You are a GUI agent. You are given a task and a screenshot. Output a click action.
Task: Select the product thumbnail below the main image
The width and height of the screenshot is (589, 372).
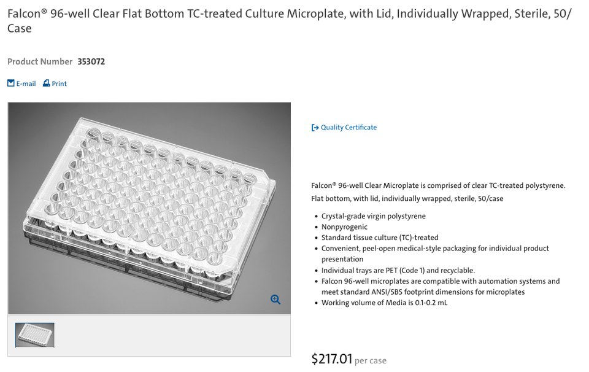[x=34, y=335]
